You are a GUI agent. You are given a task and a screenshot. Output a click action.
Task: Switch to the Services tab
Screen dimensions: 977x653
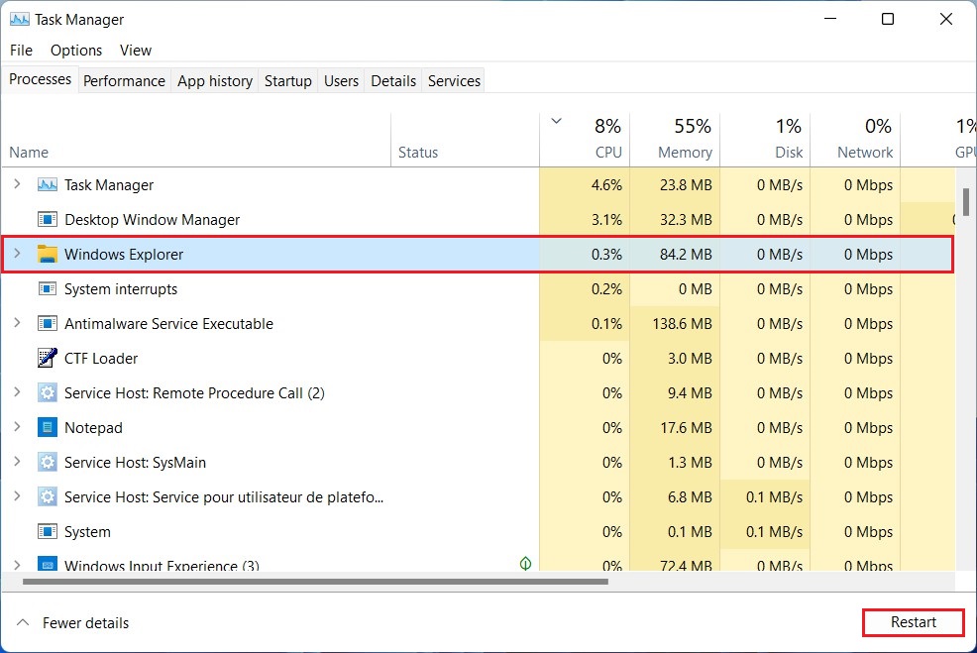(x=454, y=81)
